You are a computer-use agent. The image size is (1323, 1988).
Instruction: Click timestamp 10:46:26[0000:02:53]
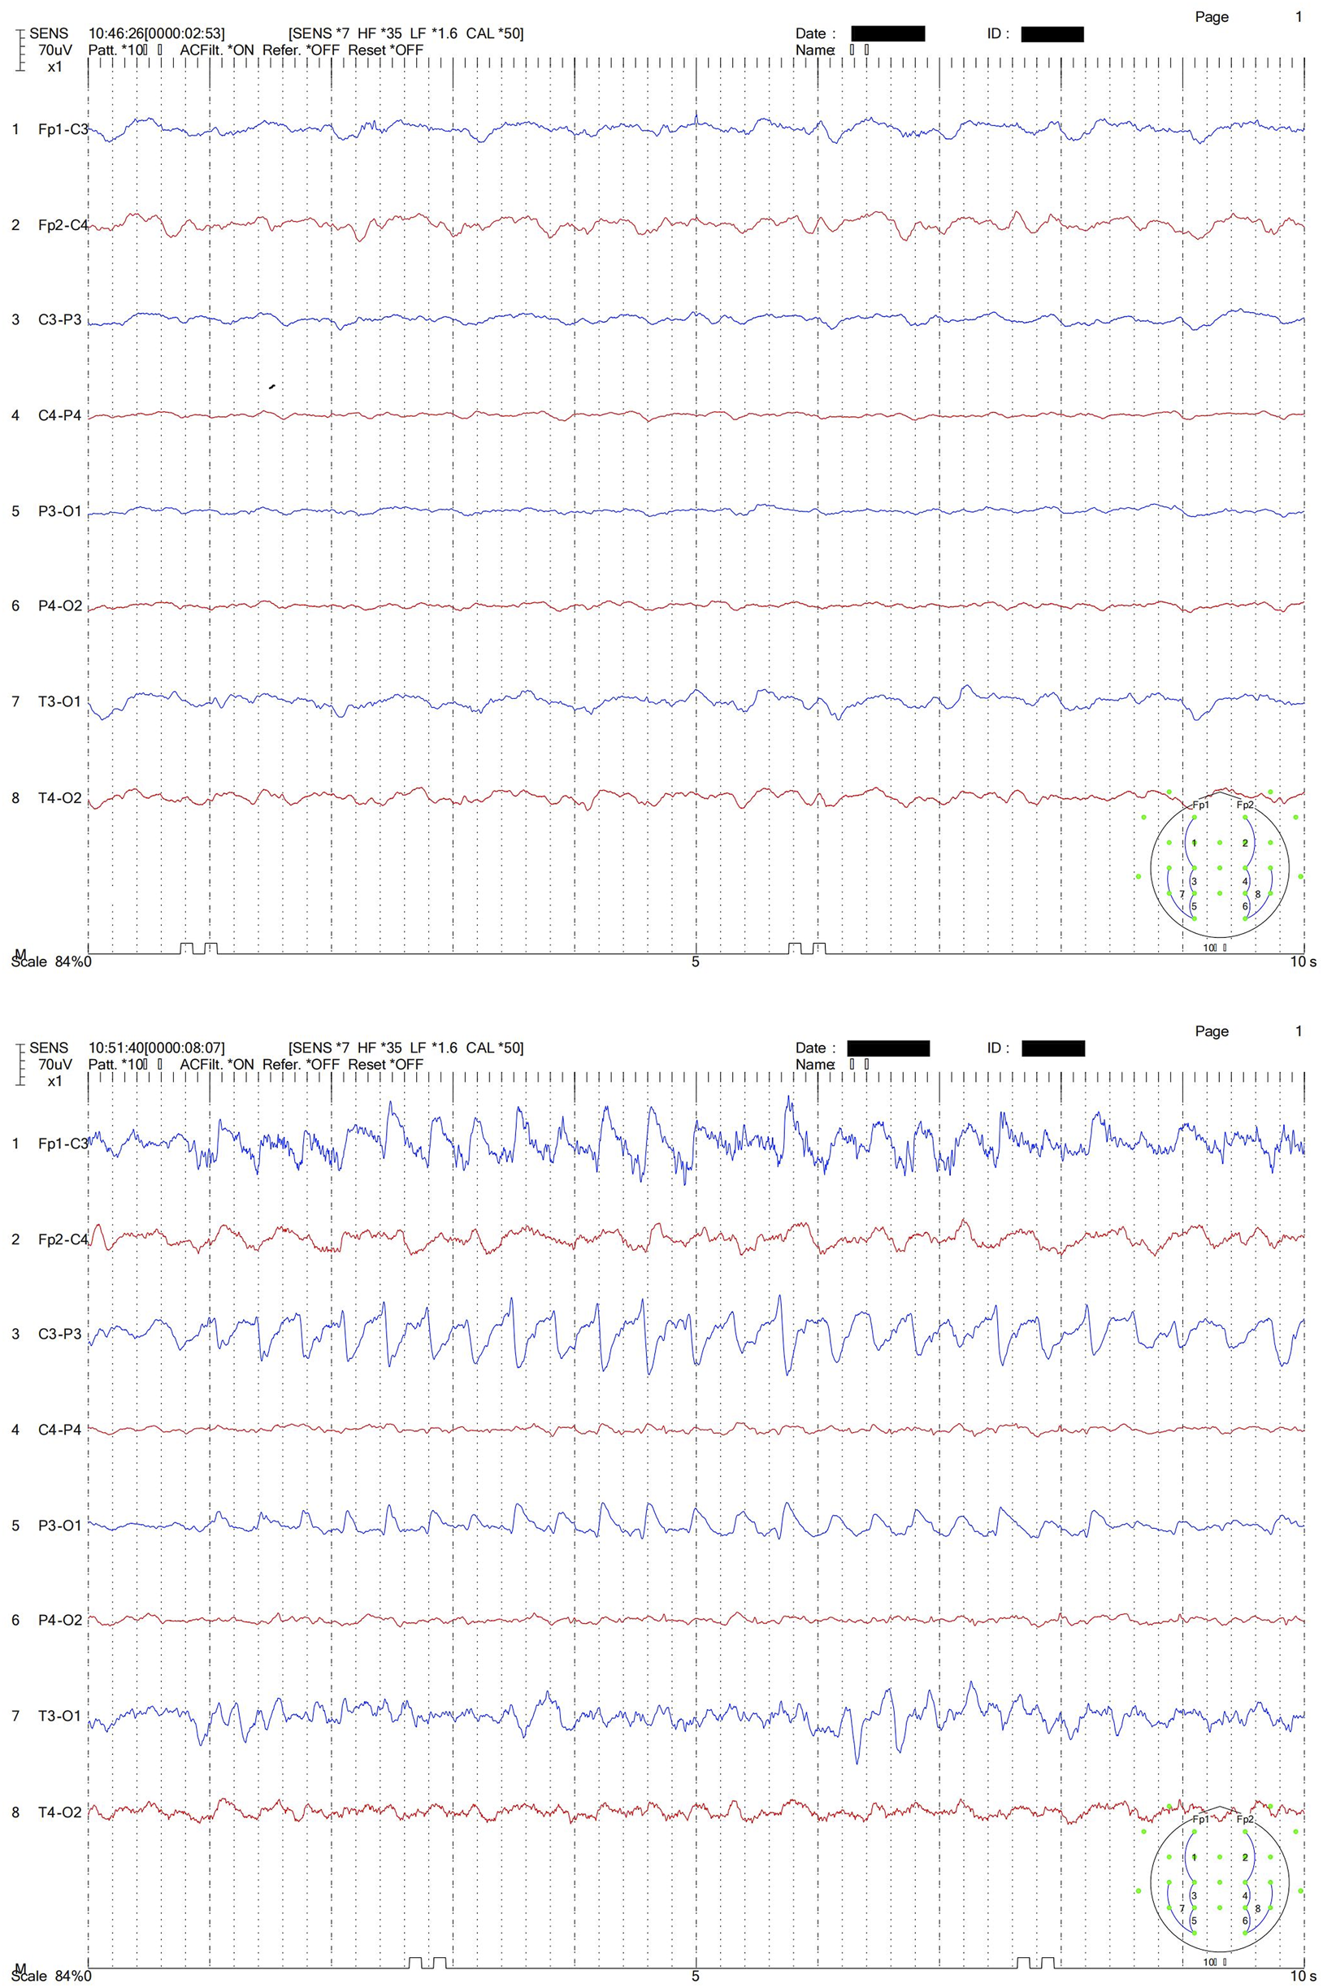(157, 34)
